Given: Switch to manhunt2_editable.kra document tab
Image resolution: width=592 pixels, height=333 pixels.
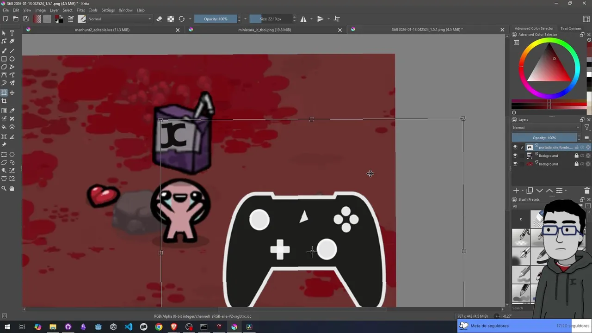Looking at the screenshot, I should 102,30.
